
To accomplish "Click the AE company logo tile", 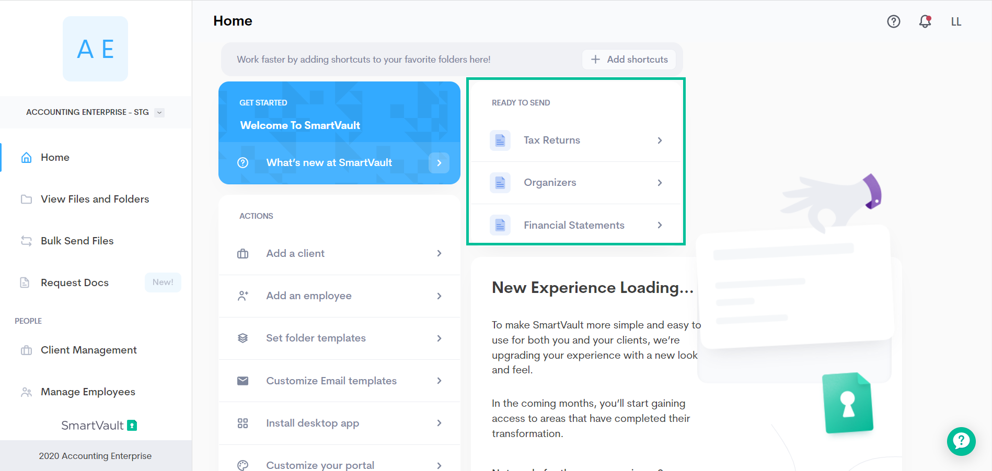I will [x=95, y=49].
